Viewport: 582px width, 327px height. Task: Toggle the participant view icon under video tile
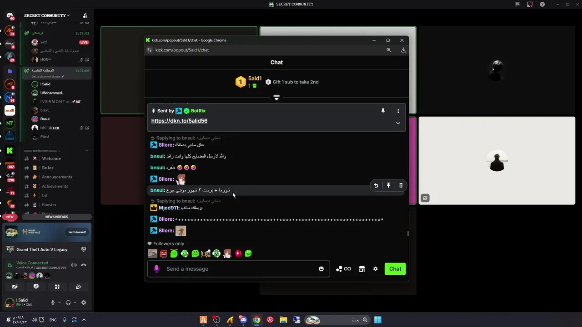coord(425,198)
